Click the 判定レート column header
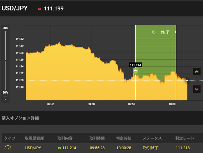The image size is (203, 153). pos(185,138)
